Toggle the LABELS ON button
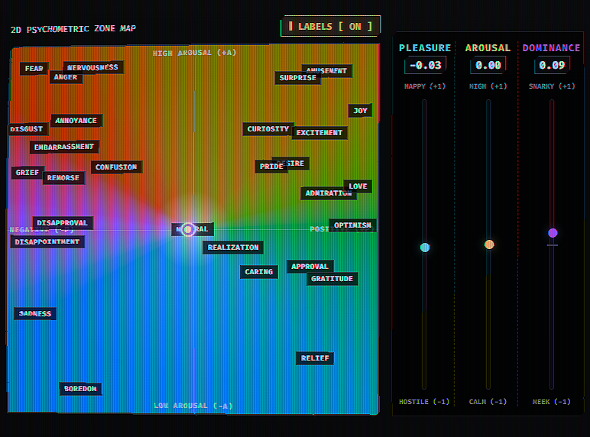Image resolution: width=590 pixels, height=437 pixels. pyautogui.click(x=330, y=26)
